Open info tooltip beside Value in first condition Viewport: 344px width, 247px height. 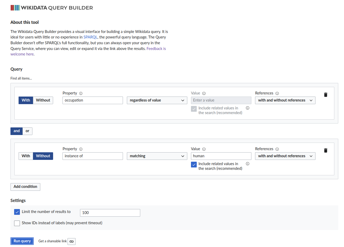point(204,93)
